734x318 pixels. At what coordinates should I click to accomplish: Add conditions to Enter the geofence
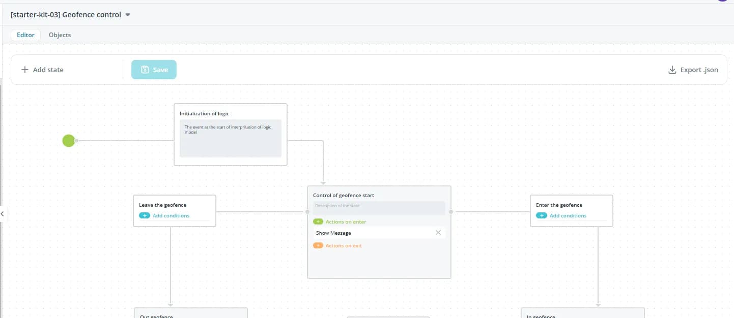pos(568,216)
